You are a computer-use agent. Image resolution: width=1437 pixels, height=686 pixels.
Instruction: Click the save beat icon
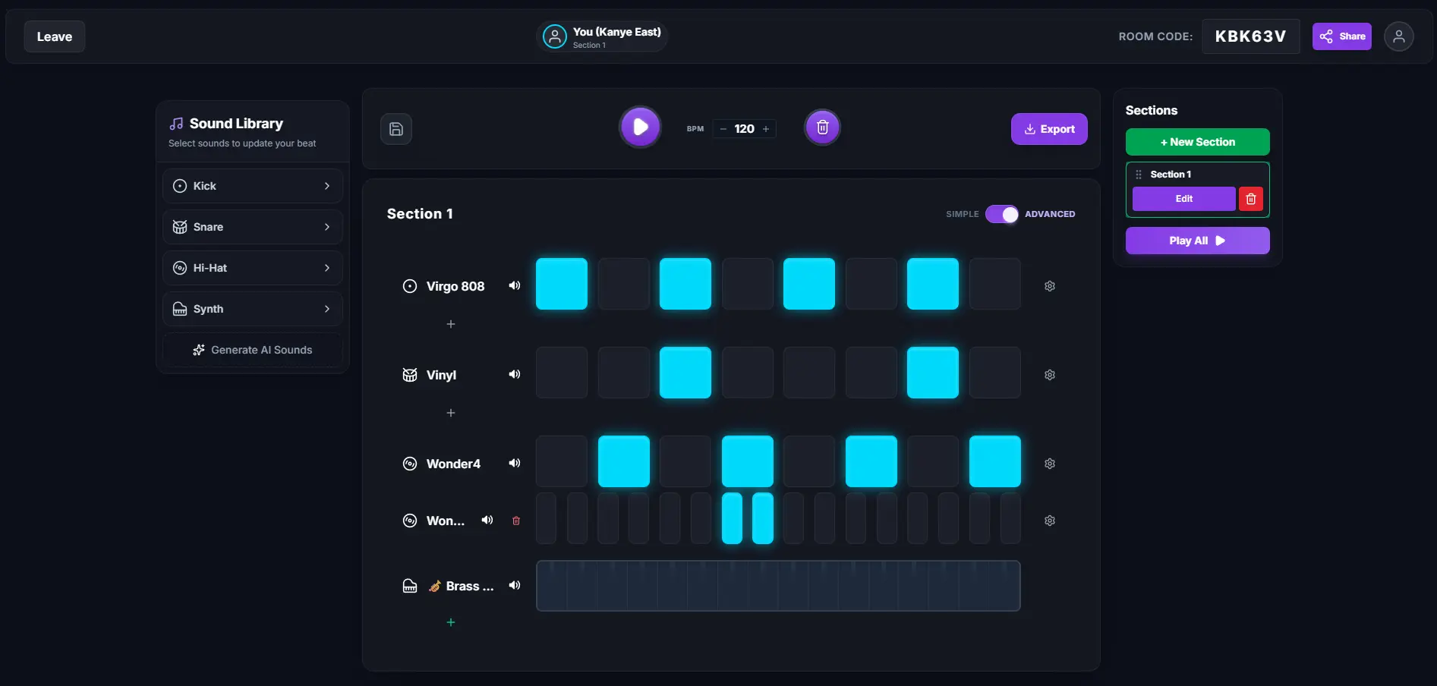coord(395,129)
